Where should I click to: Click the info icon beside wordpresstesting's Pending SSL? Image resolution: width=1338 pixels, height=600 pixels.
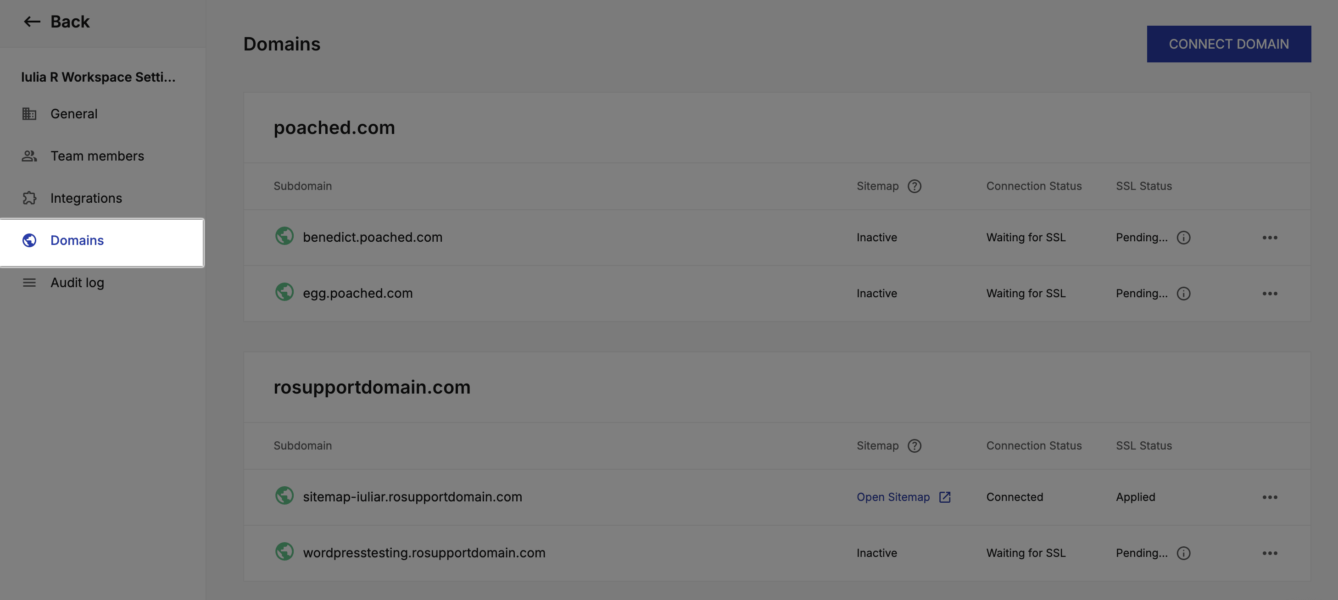pos(1184,553)
